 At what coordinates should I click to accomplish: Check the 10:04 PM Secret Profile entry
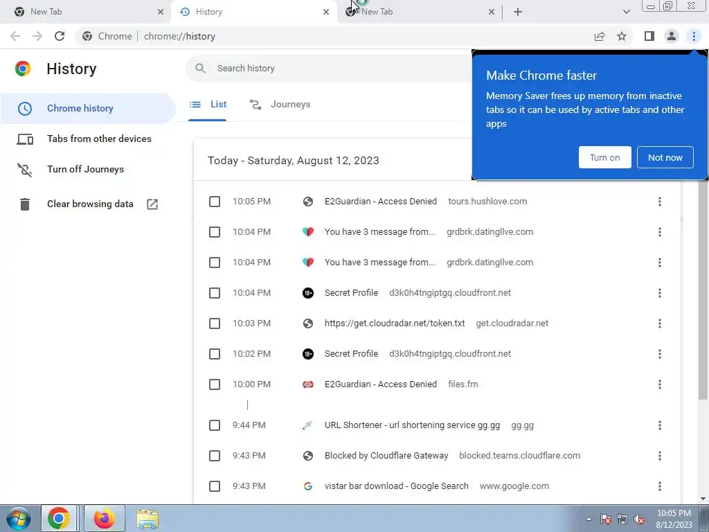coord(215,293)
